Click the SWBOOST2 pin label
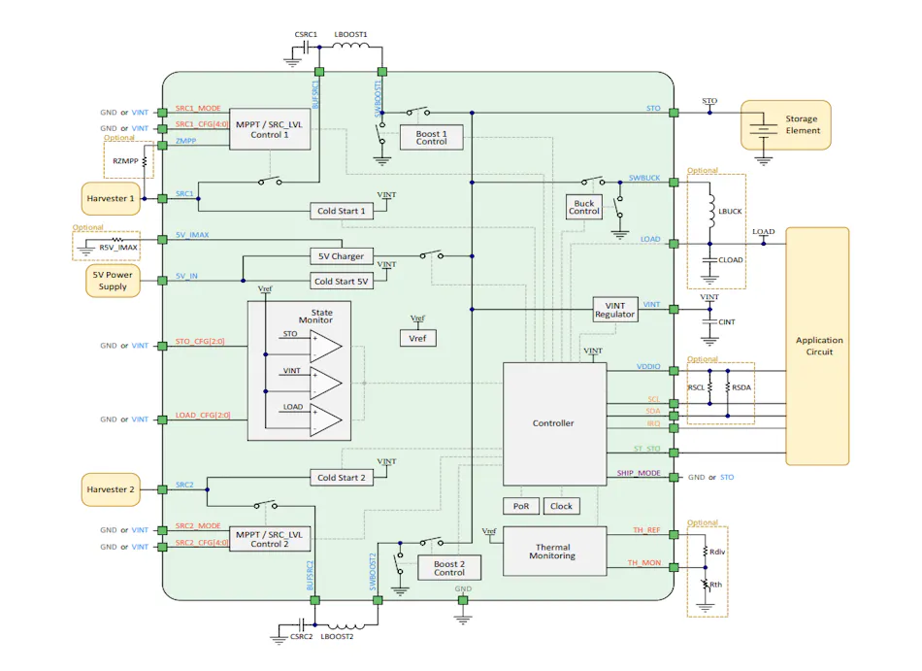 tap(373, 572)
